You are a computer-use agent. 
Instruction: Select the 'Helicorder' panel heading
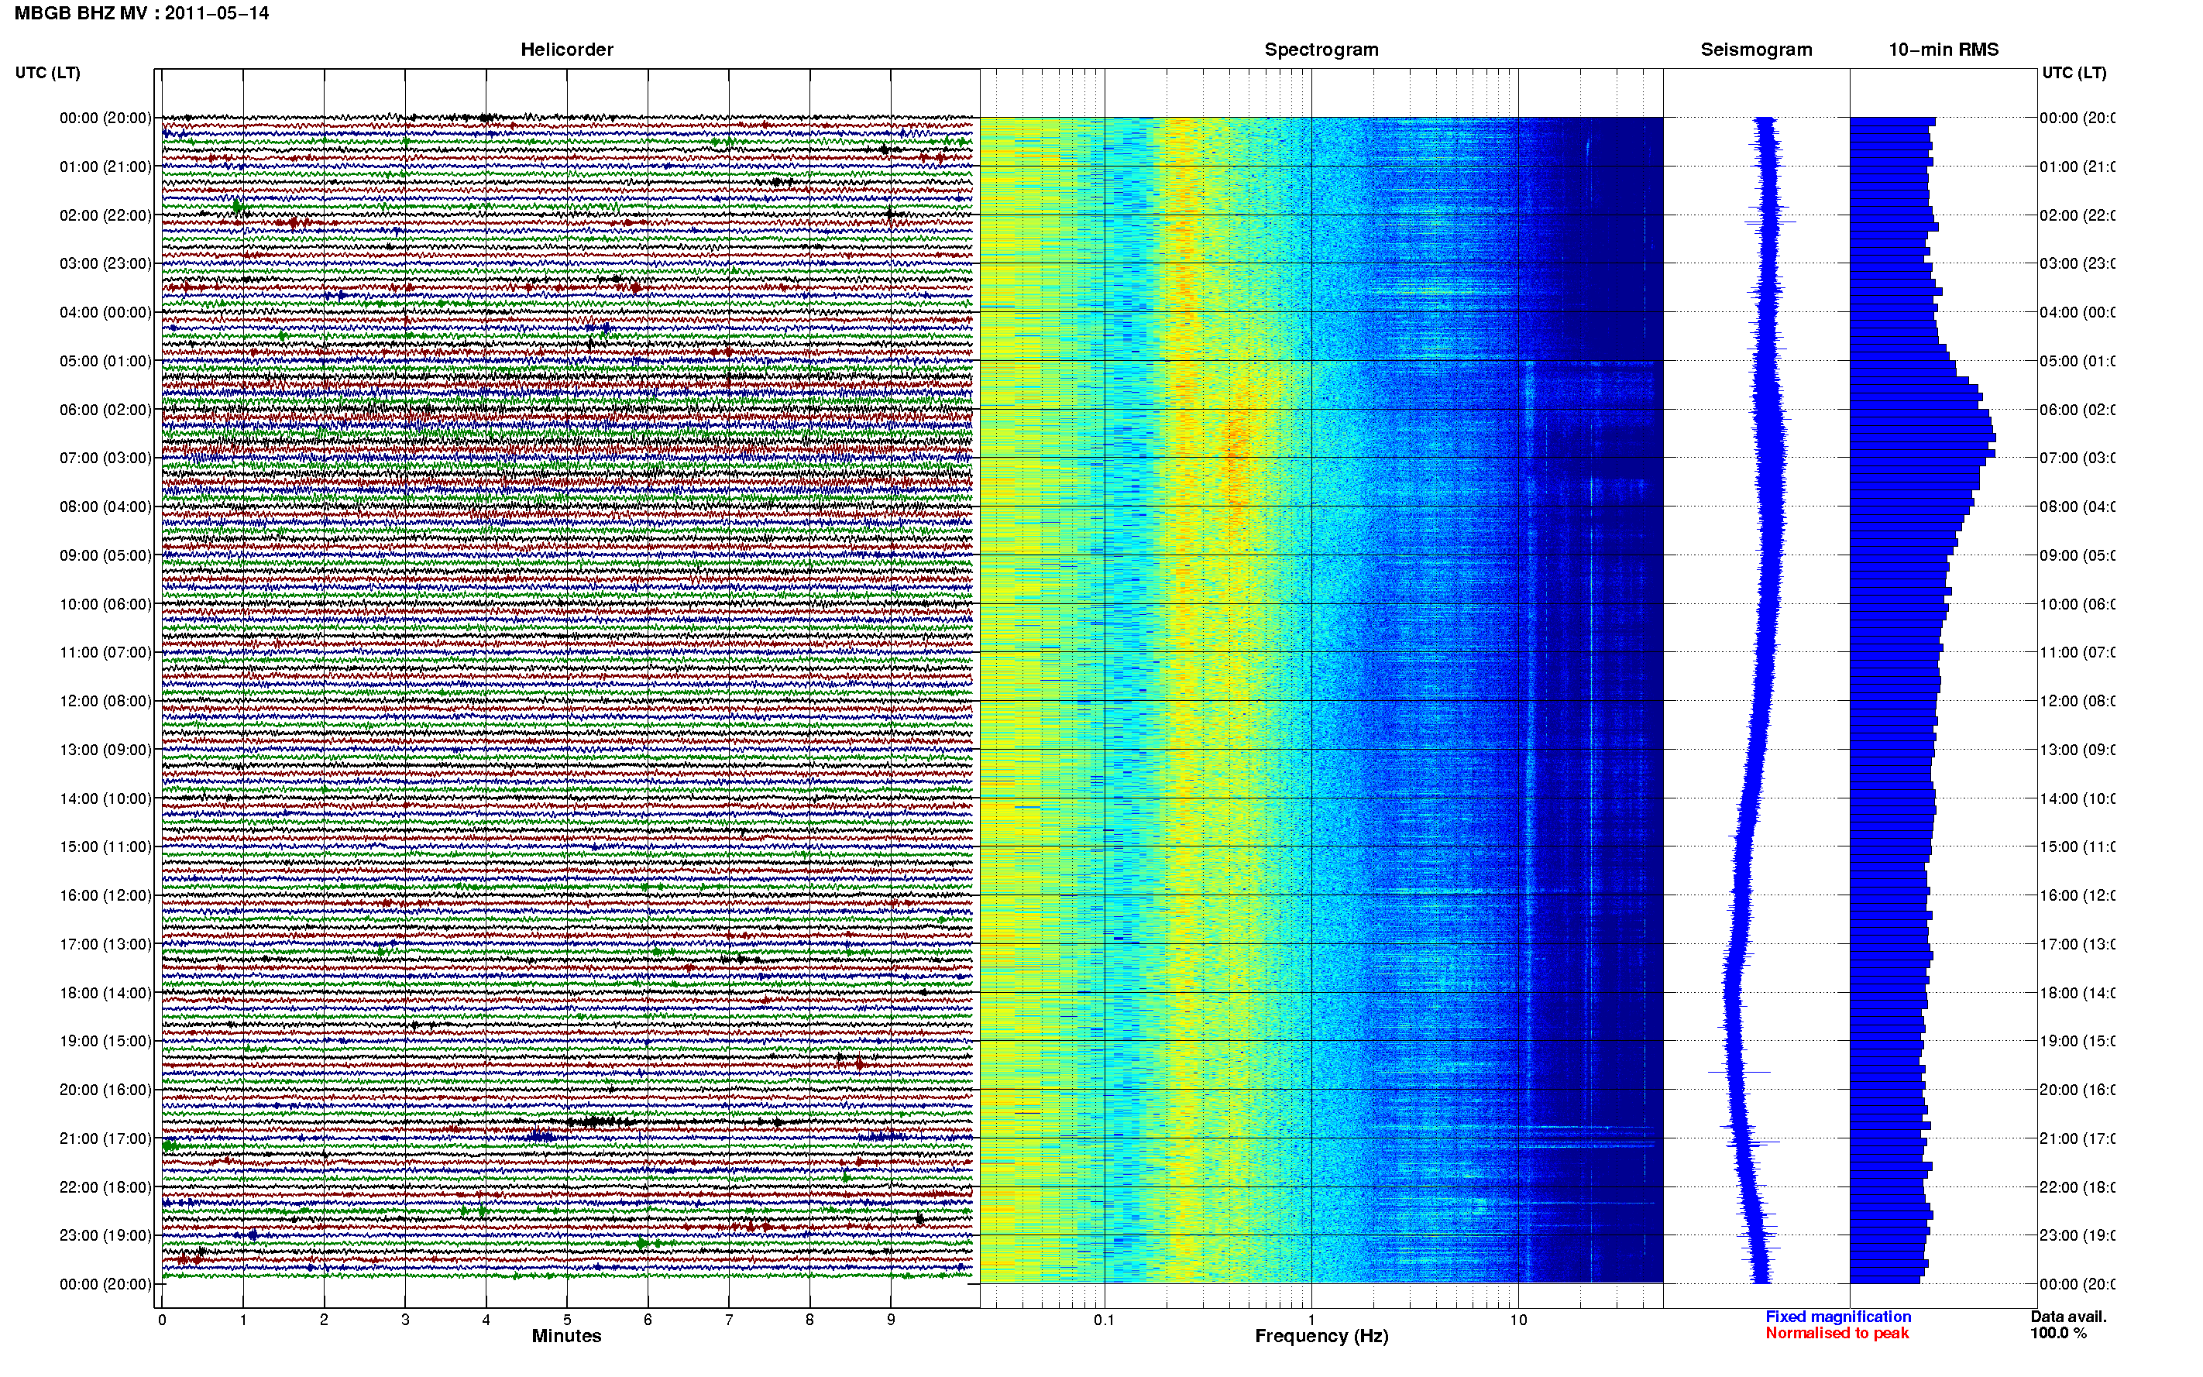(566, 50)
